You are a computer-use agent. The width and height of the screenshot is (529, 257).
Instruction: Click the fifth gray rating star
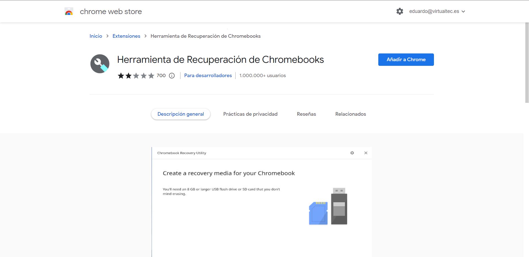(x=151, y=76)
